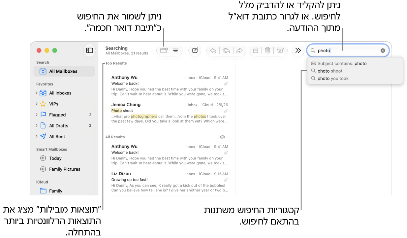This screenshot has width=407, height=238.
Task: Click the magnifier icon in search field
Action: 313,51
